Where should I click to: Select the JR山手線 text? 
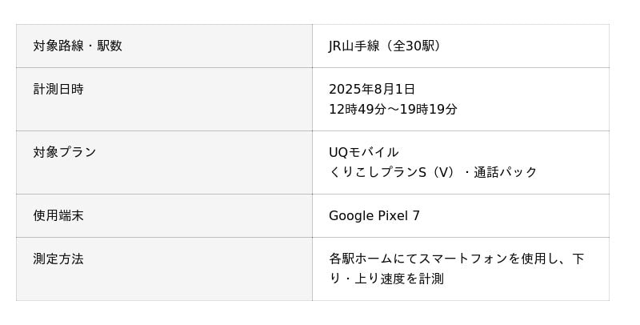[x=352, y=46]
